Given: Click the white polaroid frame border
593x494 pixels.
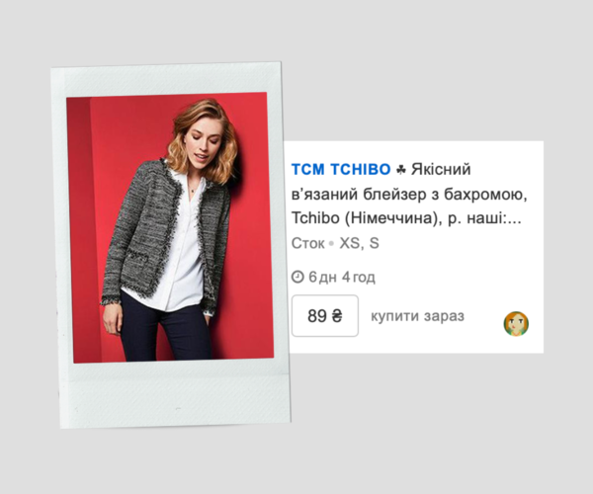Looking at the screenshot, I should tap(176, 395).
